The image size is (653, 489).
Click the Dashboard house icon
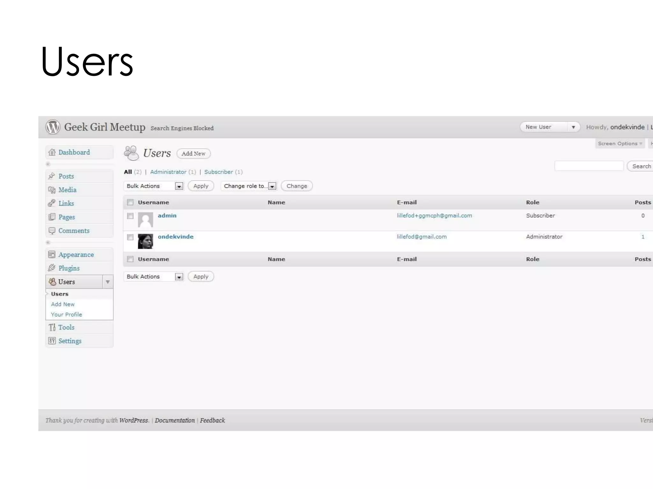tap(52, 152)
